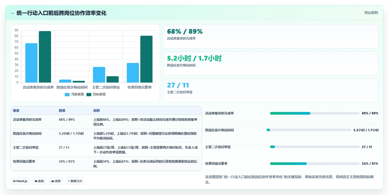Image resolution: width=389 pixels, height=195 pixels.
Task: Click the chart x-axis label 活动准备按时完成率
Action: (x=38, y=87)
